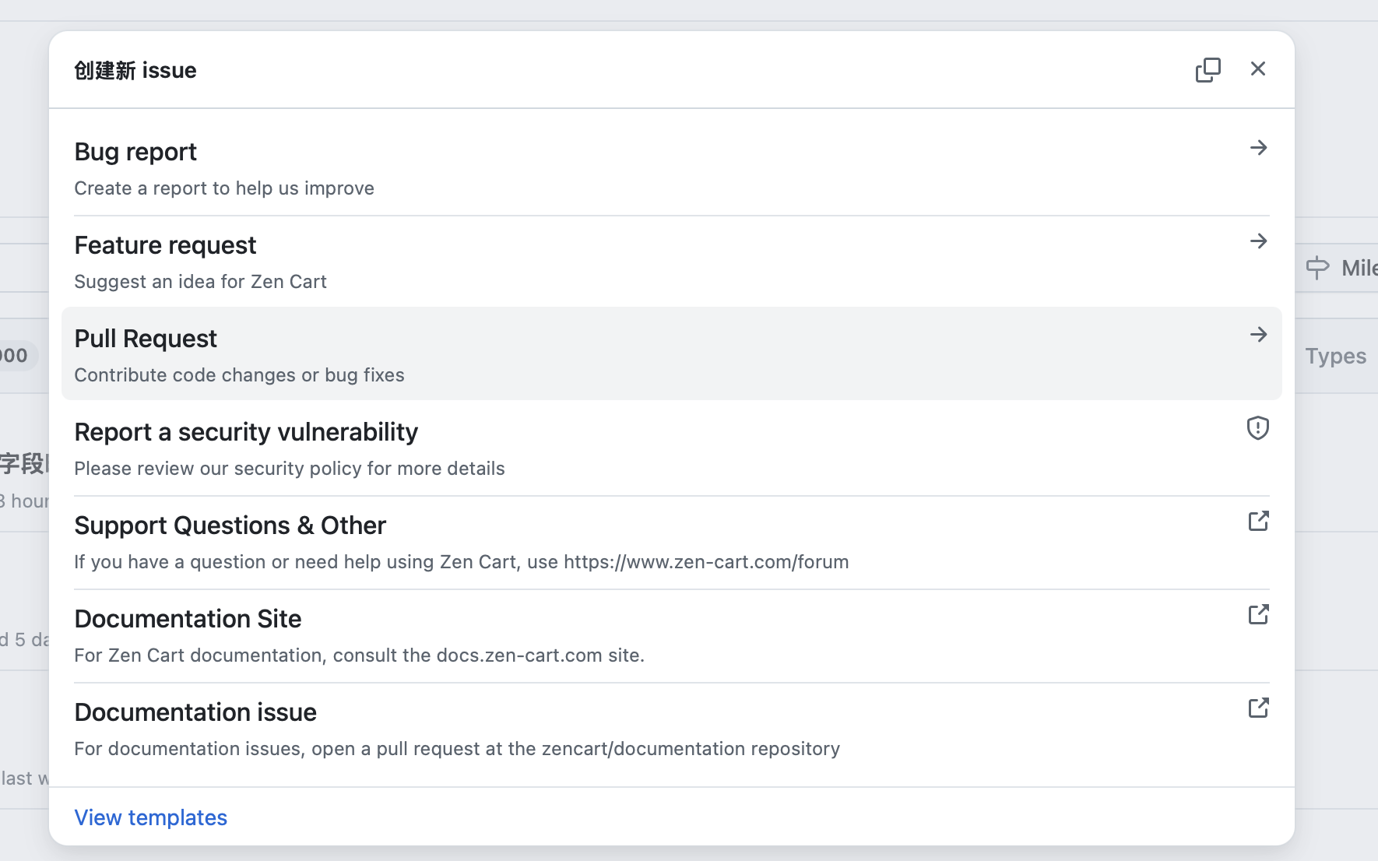Click the Types button behind the dialog
Screen dimensions: 1378x861
(1336, 356)
